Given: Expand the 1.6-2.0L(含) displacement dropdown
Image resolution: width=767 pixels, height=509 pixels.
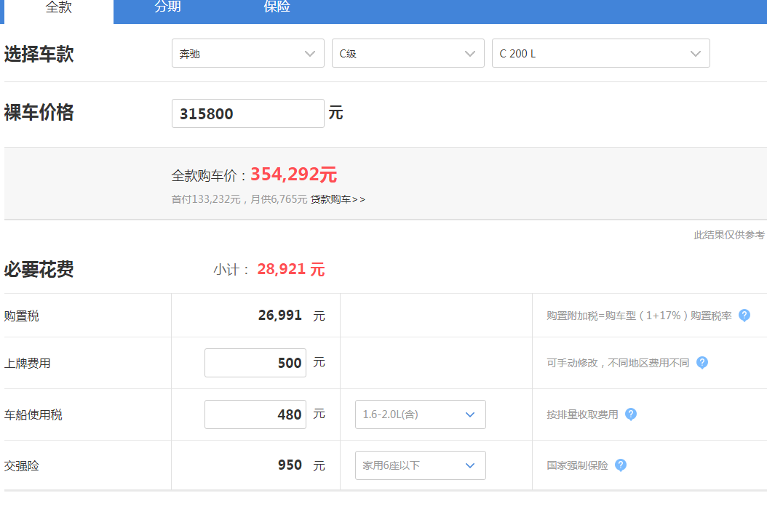Looking at the screenshot, I should pos(420,414).
